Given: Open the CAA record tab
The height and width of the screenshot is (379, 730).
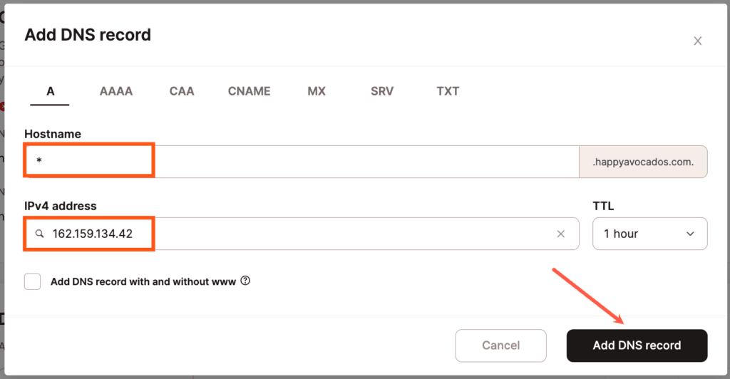Looking at the screenshot, I should point(182,91).
